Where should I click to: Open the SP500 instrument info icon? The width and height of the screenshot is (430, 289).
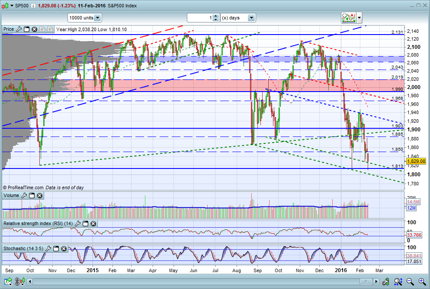click(x=33, y=6)
